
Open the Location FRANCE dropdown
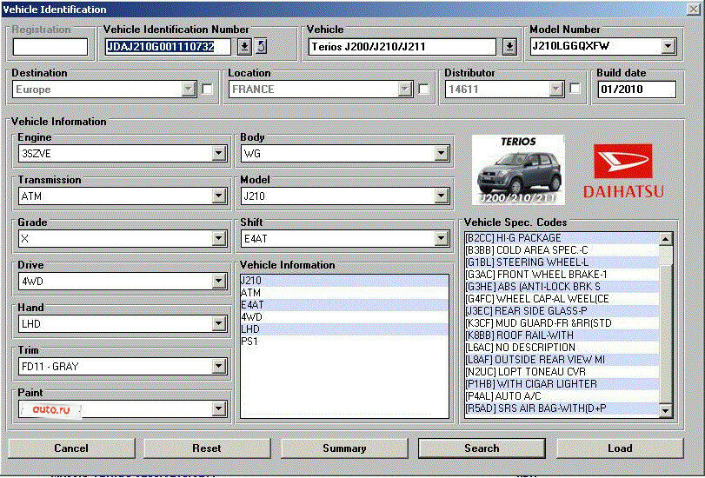coord(404,89)
